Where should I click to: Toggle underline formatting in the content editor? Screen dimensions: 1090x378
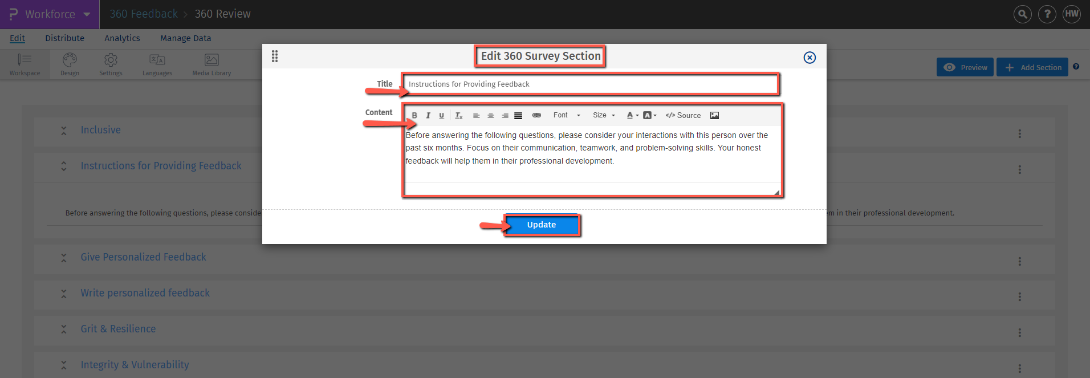pyautogui.click(x=441, y=115)
